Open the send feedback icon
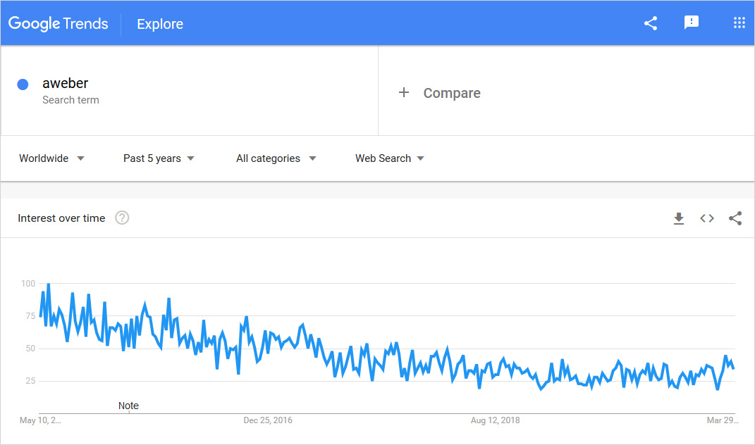755x445 pixels. pyautogui.click(x=692, y=23)
